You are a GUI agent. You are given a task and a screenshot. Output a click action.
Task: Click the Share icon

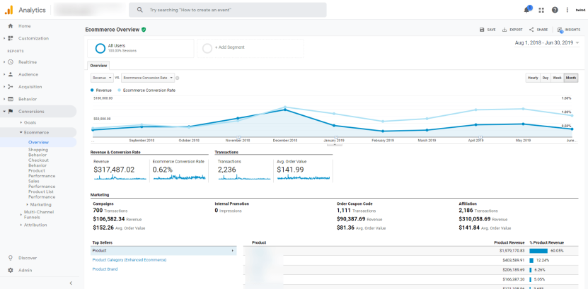(531, 30)
